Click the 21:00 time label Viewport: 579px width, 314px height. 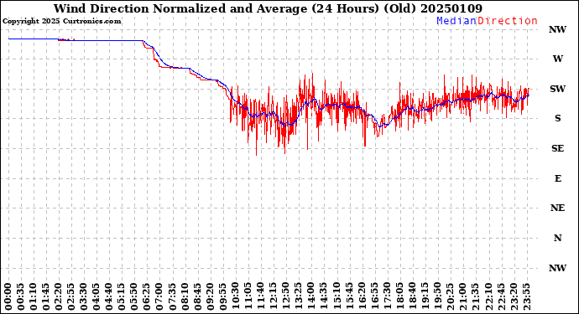tap(462, 297)
